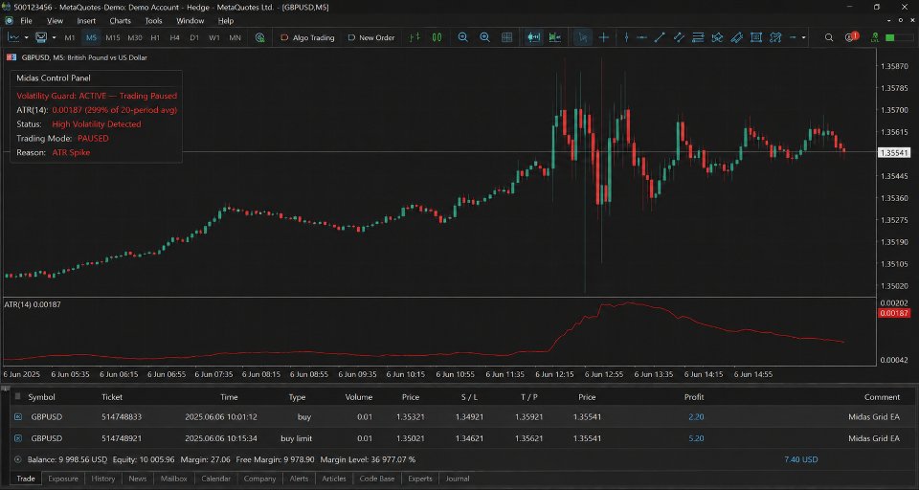Open the Experts tab
This screenshot has width=919, height=490.
pyautogui.click(x=420, y=479)
